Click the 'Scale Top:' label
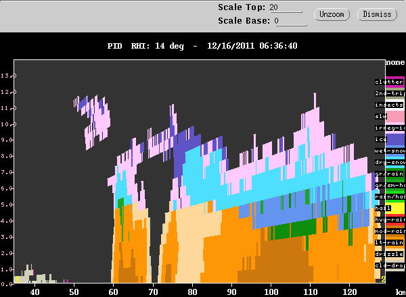The image size is (406, 297). (242, 7)
